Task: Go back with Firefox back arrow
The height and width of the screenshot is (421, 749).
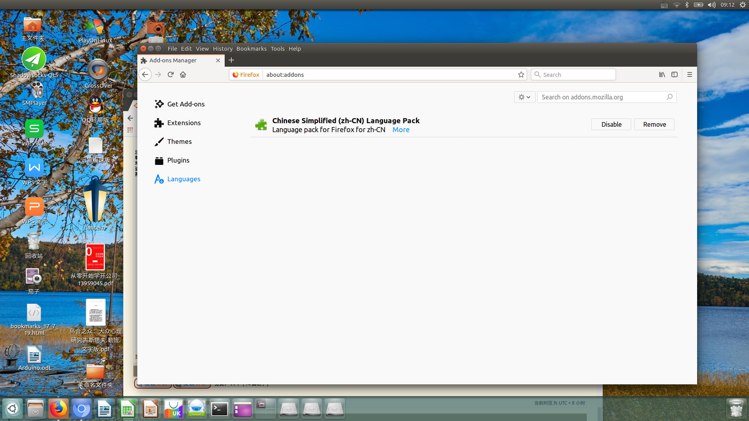Action: click(145, 74)
